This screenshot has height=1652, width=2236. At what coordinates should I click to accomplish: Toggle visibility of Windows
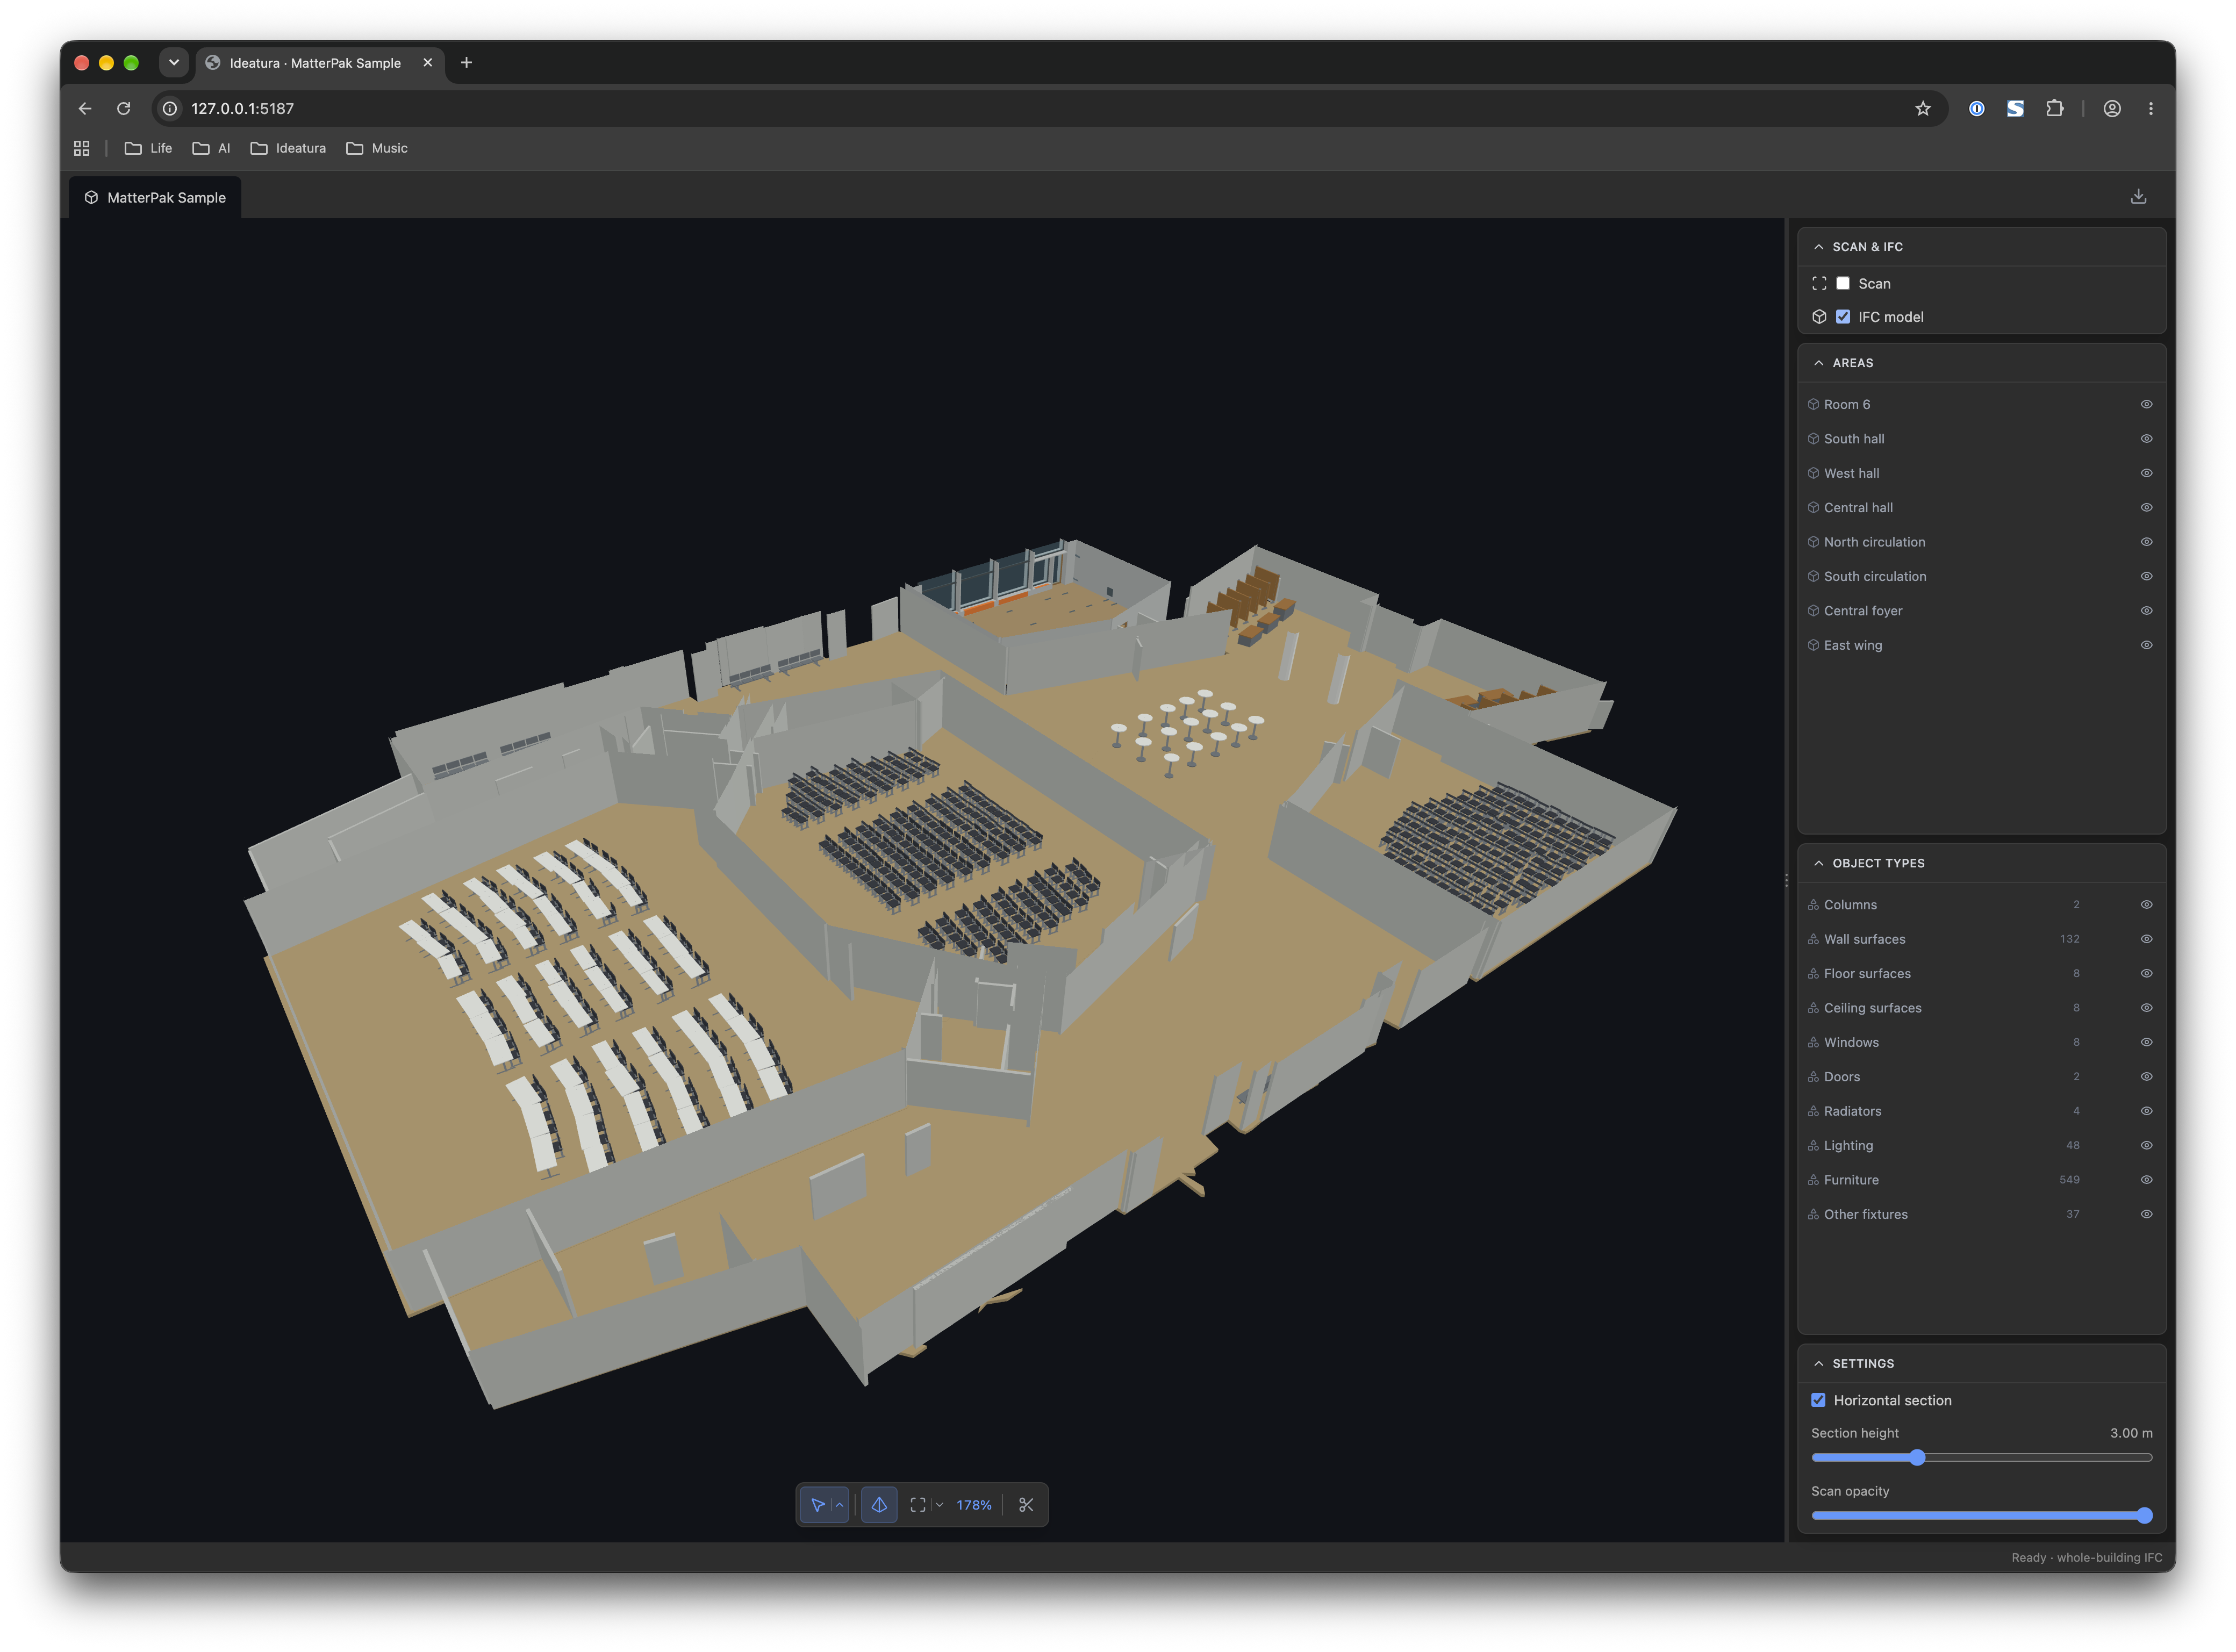tap(2146, 1042)
